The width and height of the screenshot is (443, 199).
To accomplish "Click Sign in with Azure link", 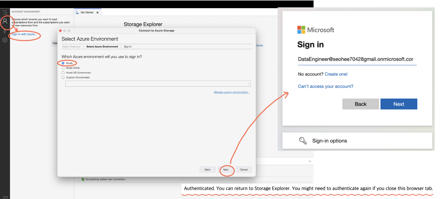I will tap(24, 34).
